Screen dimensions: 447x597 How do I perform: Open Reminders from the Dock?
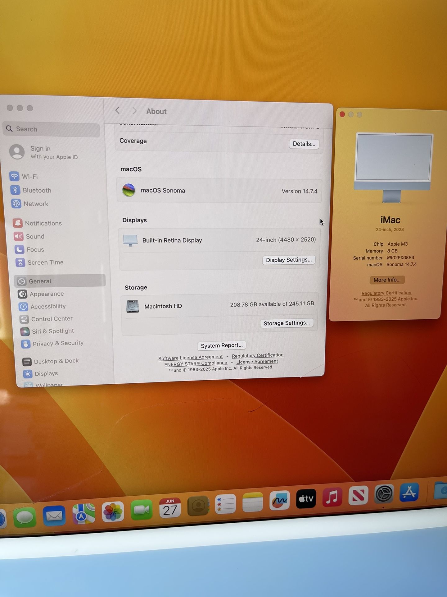[x=225, y=504]
